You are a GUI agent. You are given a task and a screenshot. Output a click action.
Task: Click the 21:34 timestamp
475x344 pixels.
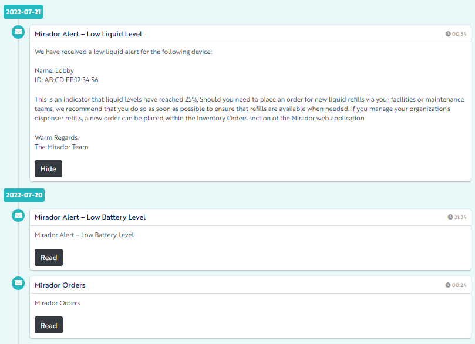(460, 217)
